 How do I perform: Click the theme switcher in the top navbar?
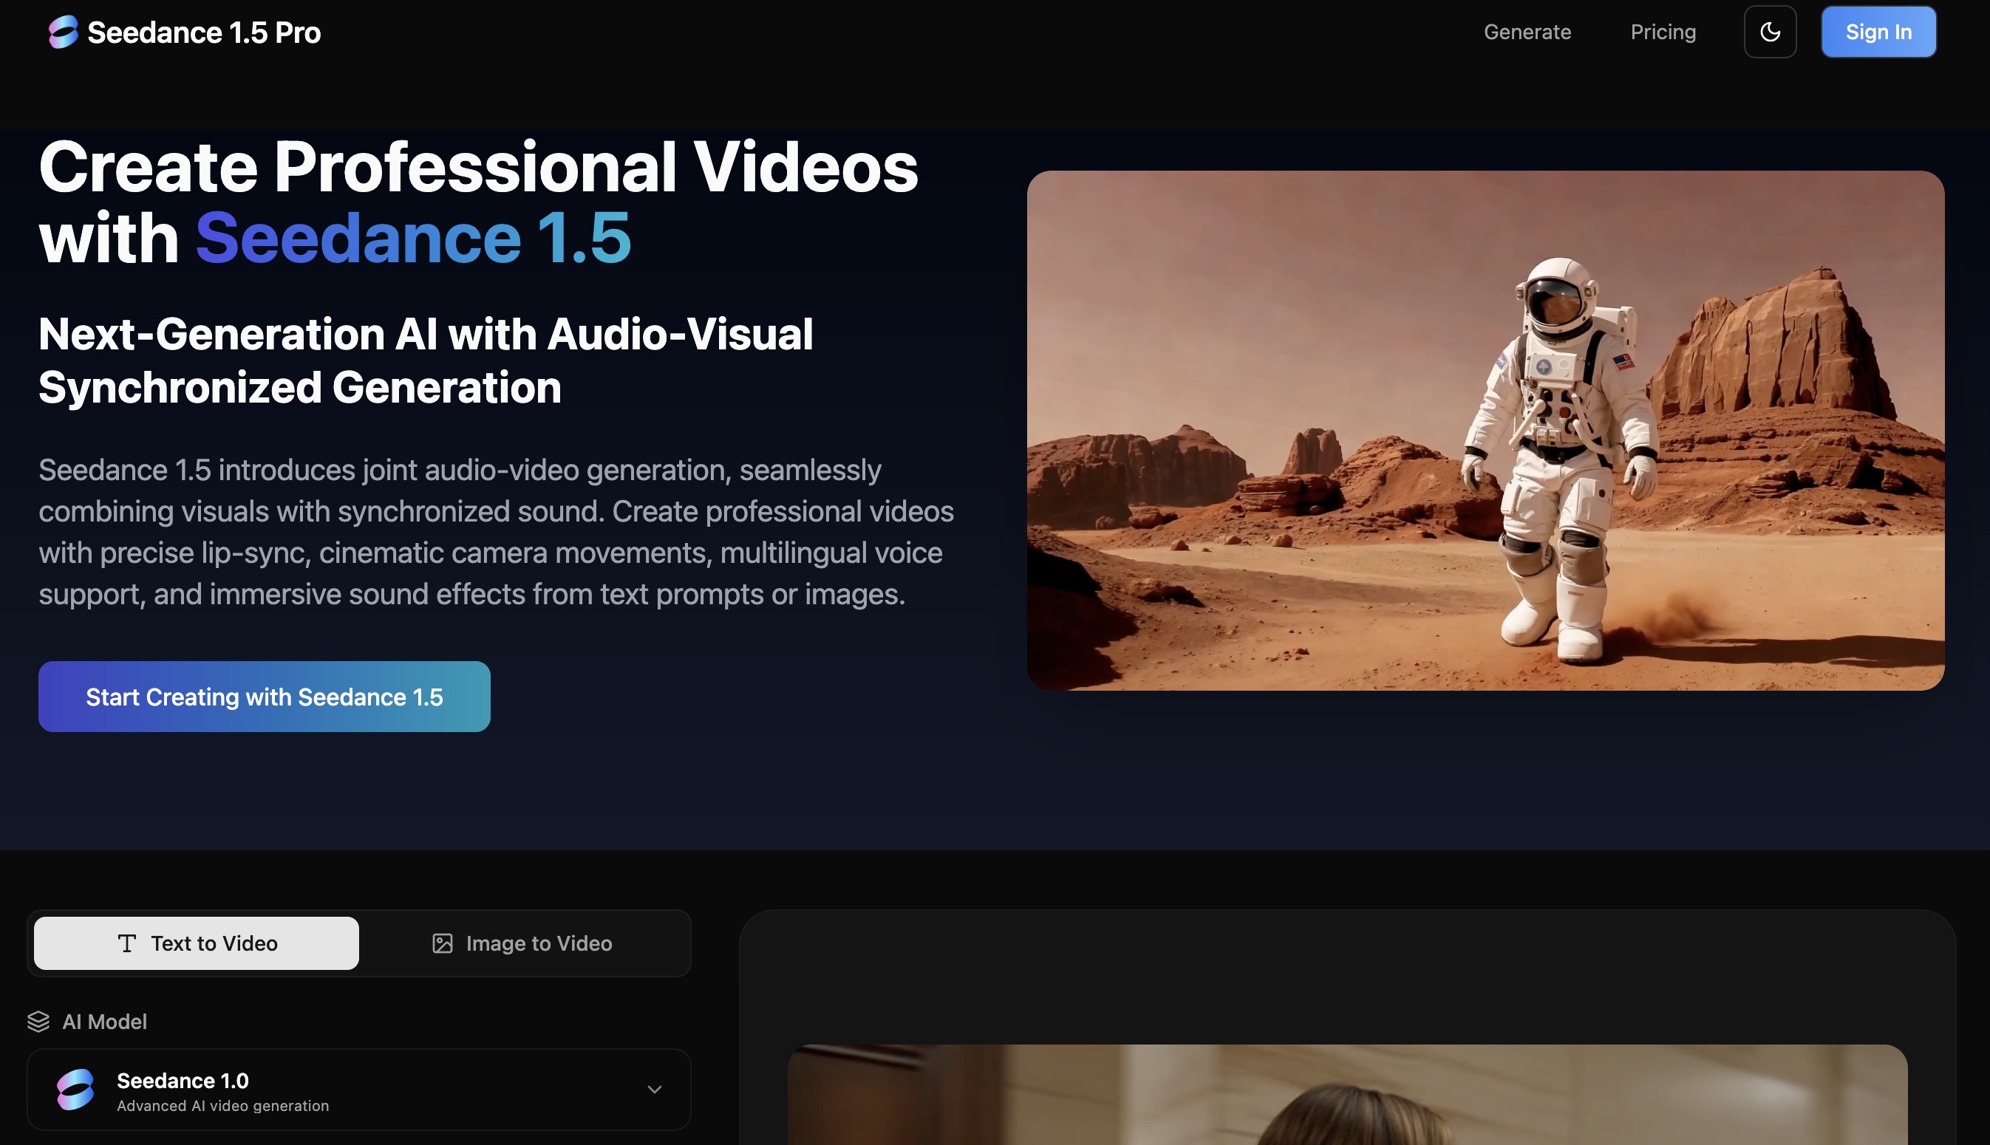pos(1770,32)
